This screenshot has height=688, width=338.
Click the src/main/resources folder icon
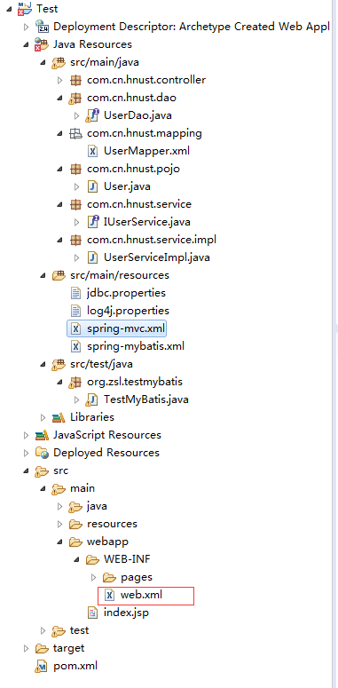point(59,275)
